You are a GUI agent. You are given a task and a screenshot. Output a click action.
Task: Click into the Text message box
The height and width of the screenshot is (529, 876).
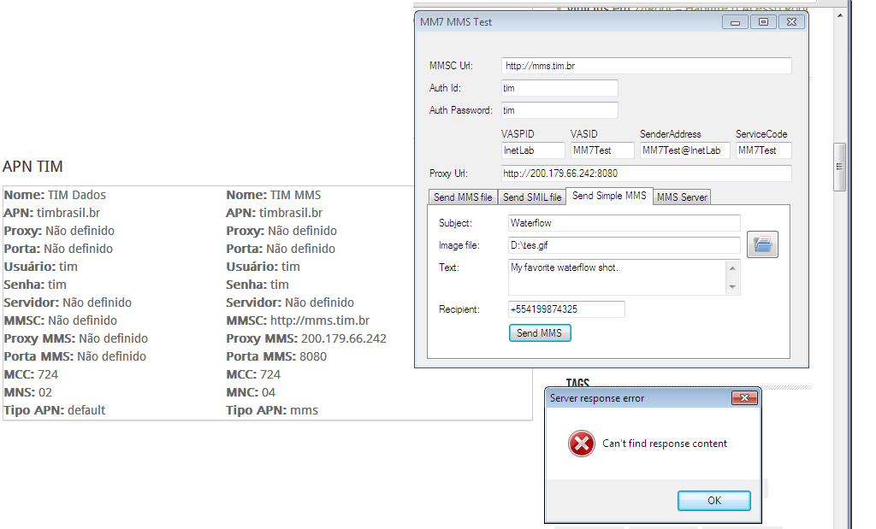[617, 278]
